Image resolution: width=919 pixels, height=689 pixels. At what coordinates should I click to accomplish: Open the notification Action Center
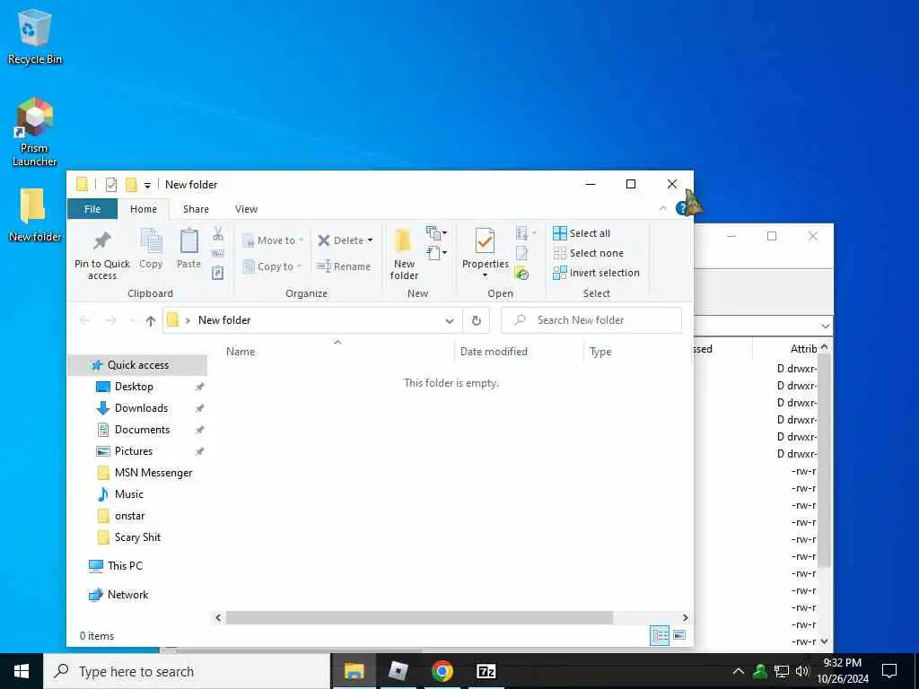[x=889, y=671]
